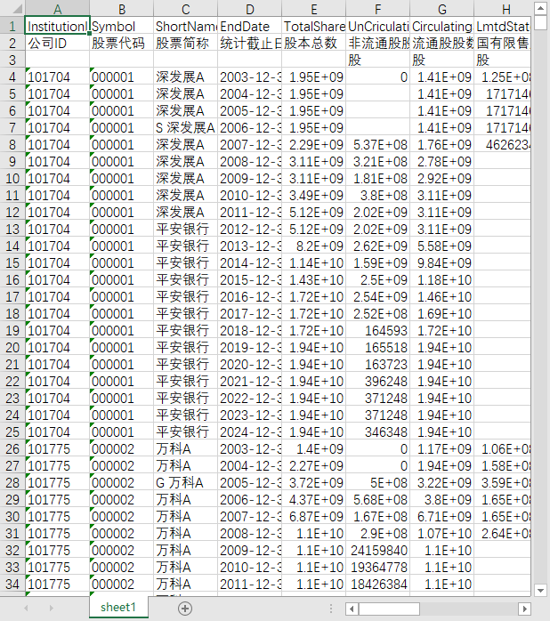
Task: Select row 26 header
Action: [12, 448]
